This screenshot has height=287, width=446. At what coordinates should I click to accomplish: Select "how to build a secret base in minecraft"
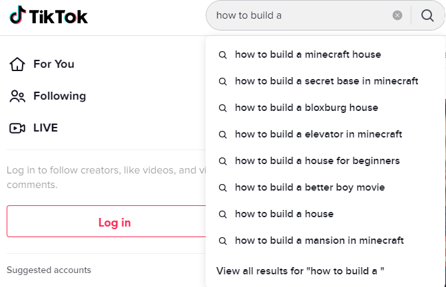(x=326, y=81)
